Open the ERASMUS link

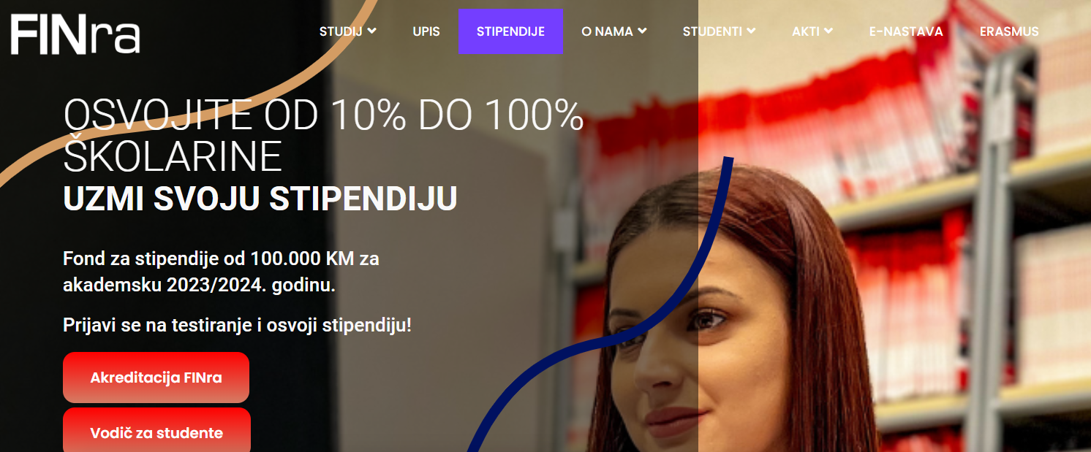[x=1009, y=31]
